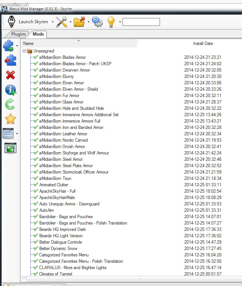Click the wrench and screwdriver tools icon
Viewport: 242px width, 286px height.
pos(61,22)
